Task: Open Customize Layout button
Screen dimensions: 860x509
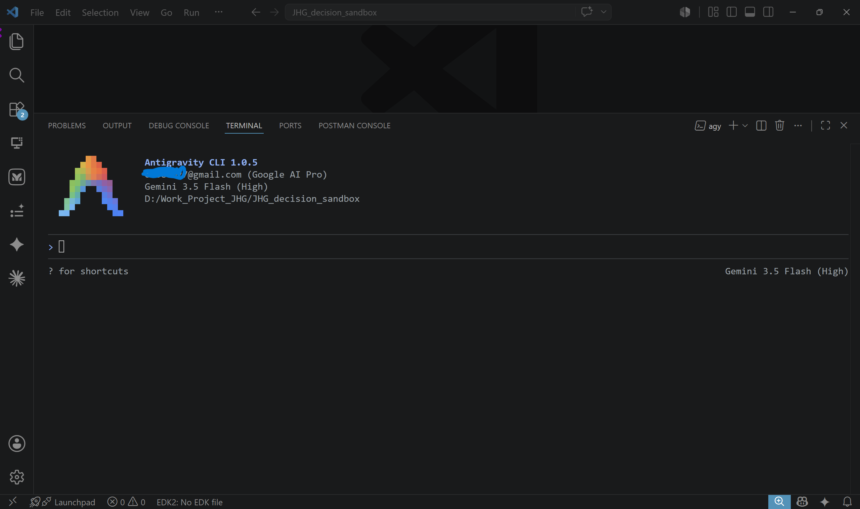Action: (713, 12)
